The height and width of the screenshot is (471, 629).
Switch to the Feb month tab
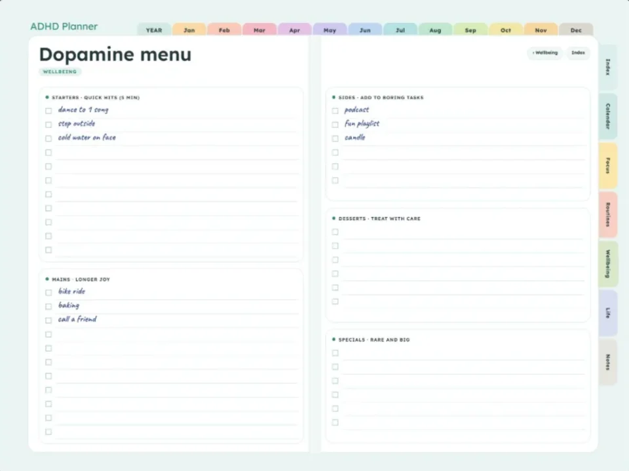pyautogui.click(x=224, y=30)
